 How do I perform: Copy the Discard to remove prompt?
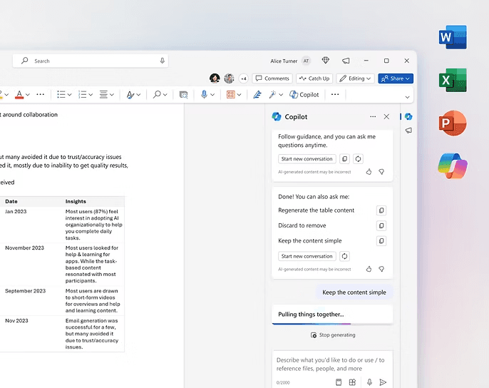pyautogui.click(x=381, y=225)
